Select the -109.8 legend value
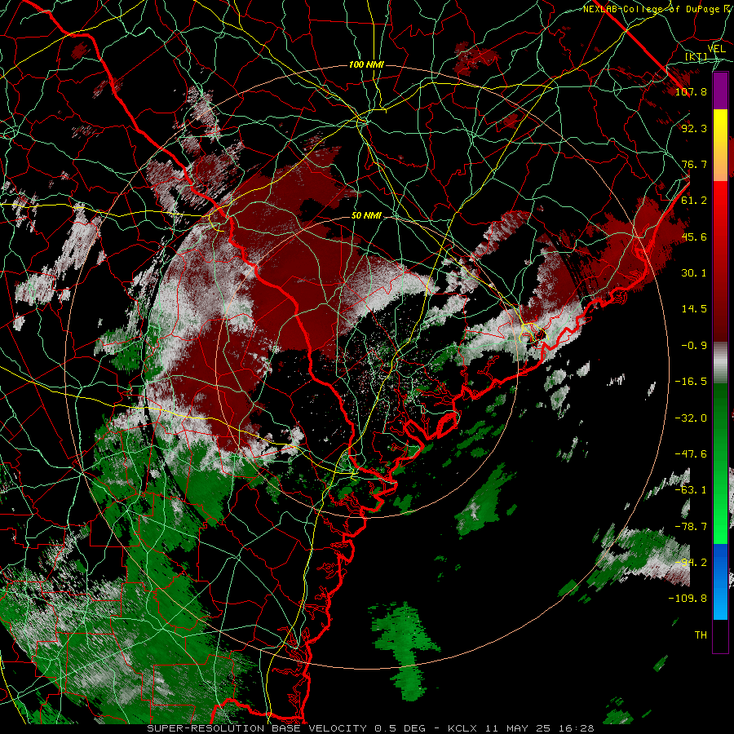The width and height of the screenshot is (734, 734). 688,599
